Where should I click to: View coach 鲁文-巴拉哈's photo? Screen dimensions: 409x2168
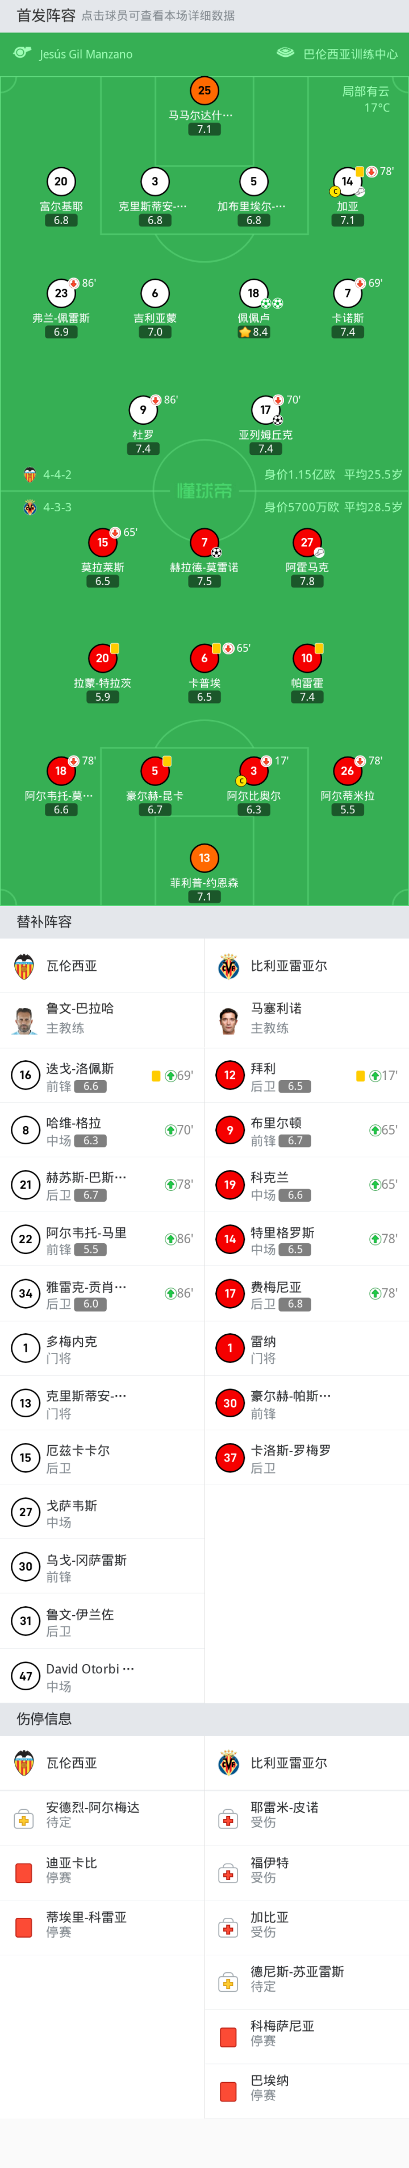click(24, 1020)
